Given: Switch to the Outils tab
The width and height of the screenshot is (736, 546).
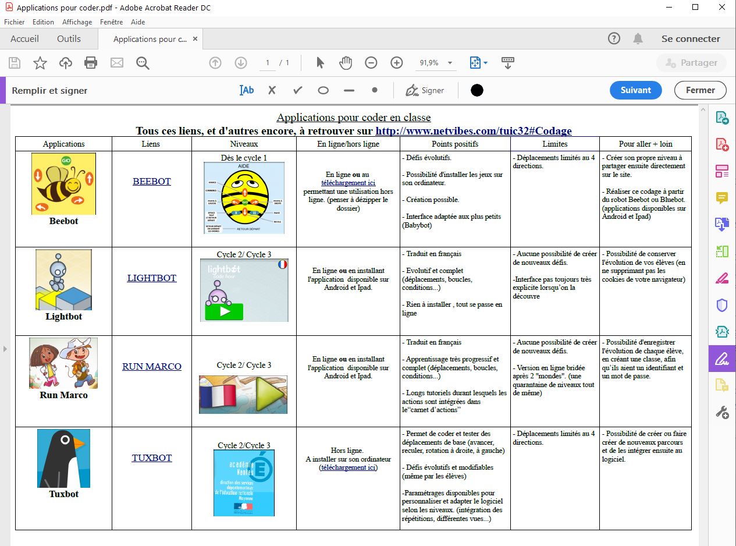Looking at the screenshot, I should (69, 39).
